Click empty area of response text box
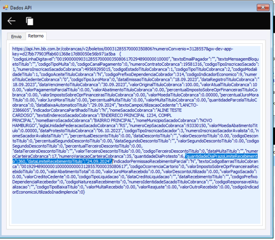275x240 pixels. pos(136,209)
